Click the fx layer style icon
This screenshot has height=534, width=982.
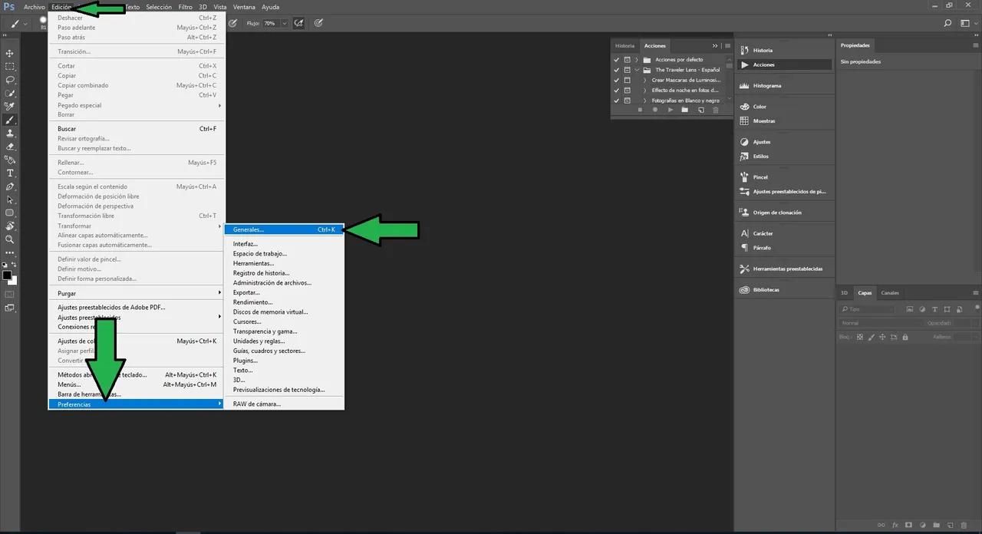coord(895,526)
